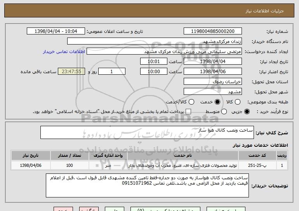Image resolution: width=299 pixels, height=211 pixels.
Task: Click the buyer organization field زندان مرکزی مشهد
Action: [155, 41]
